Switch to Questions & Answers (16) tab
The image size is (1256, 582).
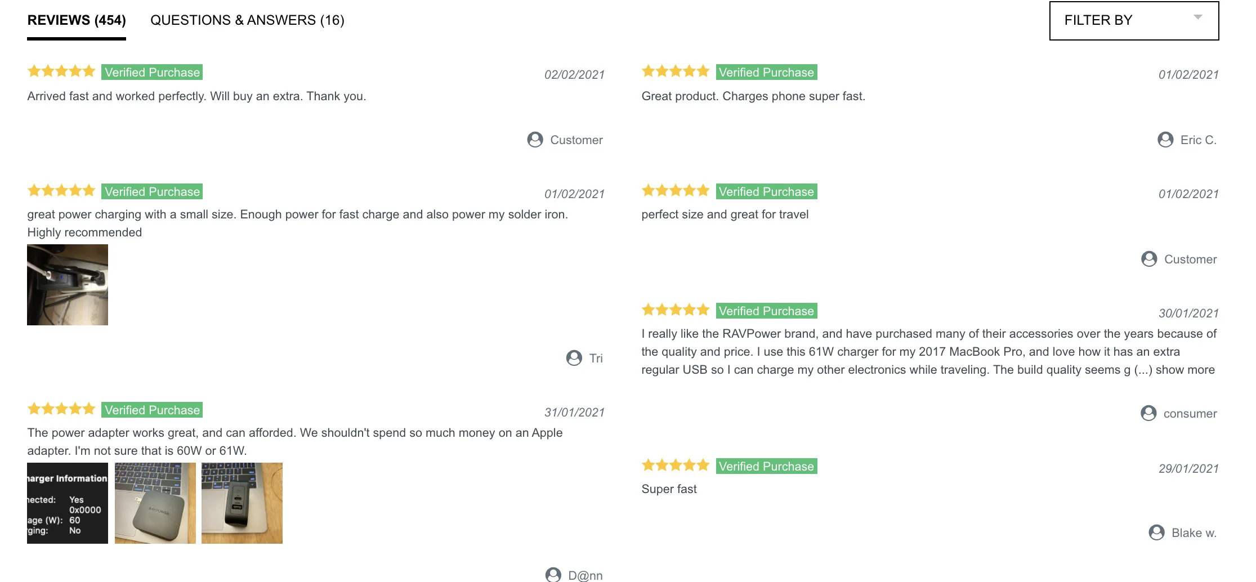247,20
